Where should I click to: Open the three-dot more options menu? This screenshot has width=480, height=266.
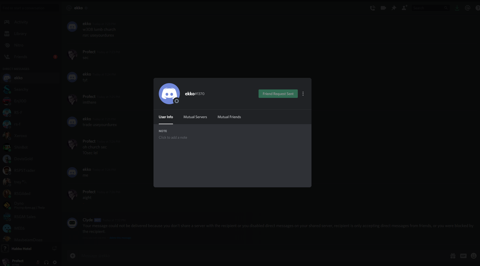pos(303,94)
